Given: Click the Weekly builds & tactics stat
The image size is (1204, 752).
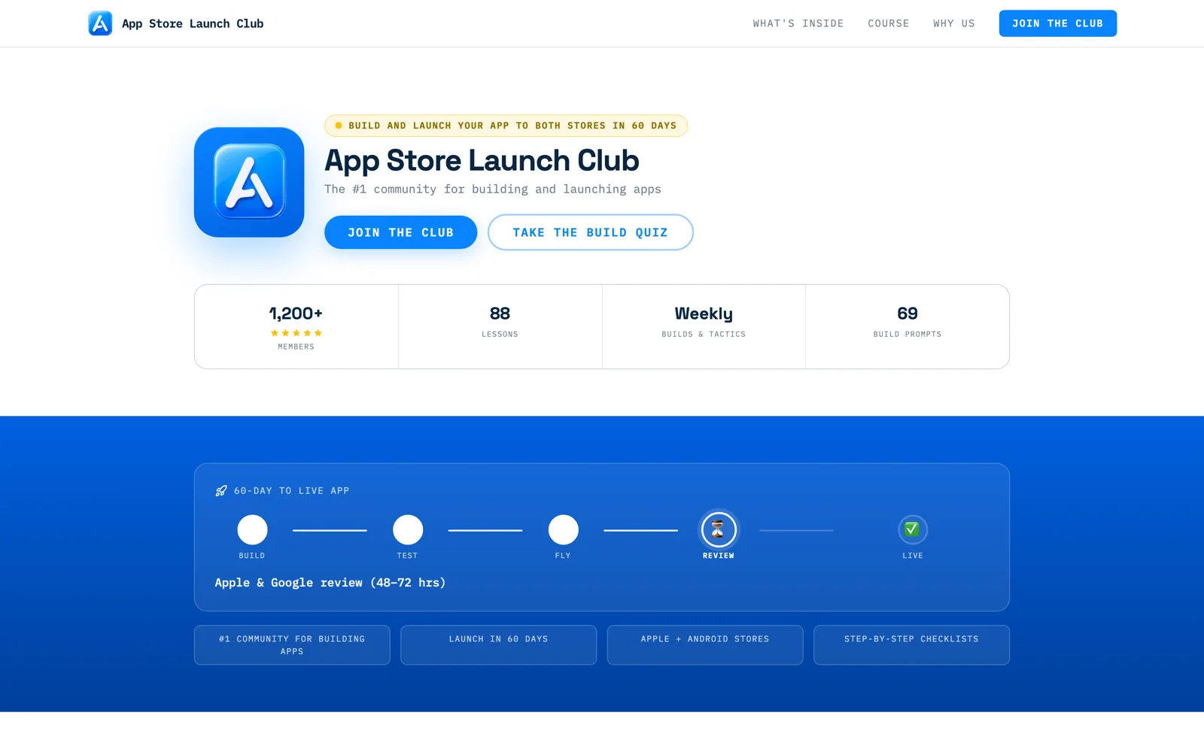Looking at the screenshot, I should pyautogui.click(x=704, y=326).
